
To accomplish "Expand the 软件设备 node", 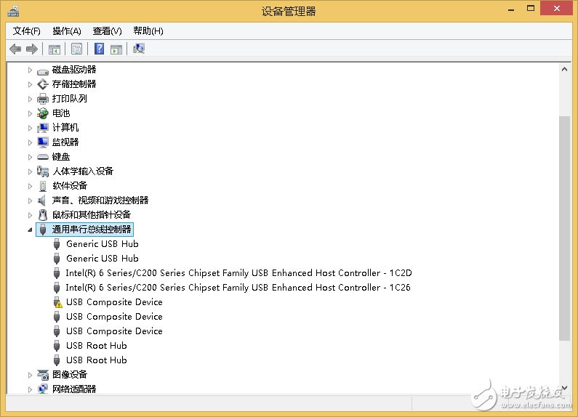I will coord(30,186).
